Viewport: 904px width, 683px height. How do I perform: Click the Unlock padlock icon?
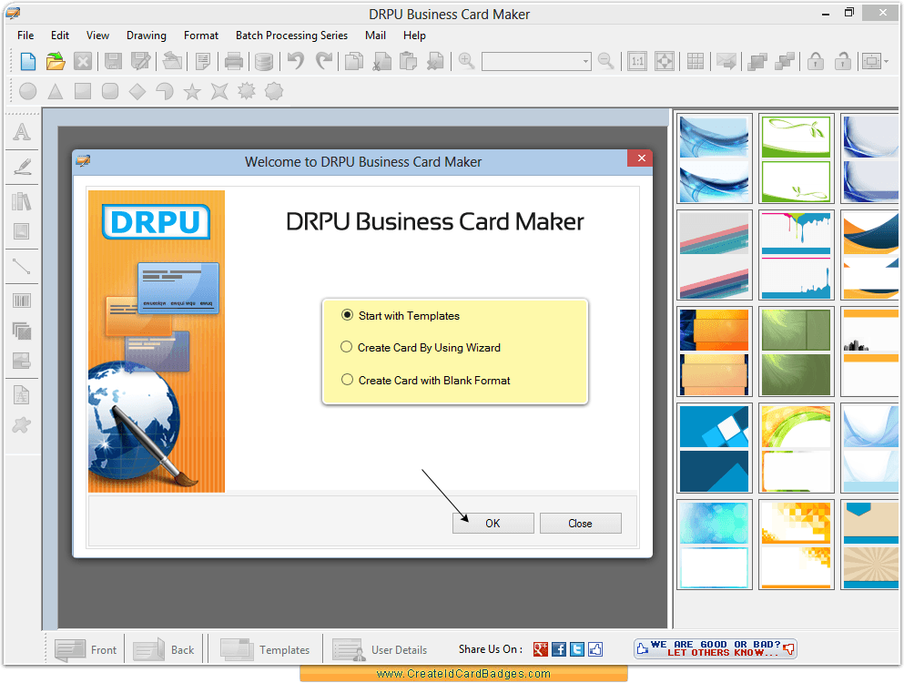click(x=843, y=61)
